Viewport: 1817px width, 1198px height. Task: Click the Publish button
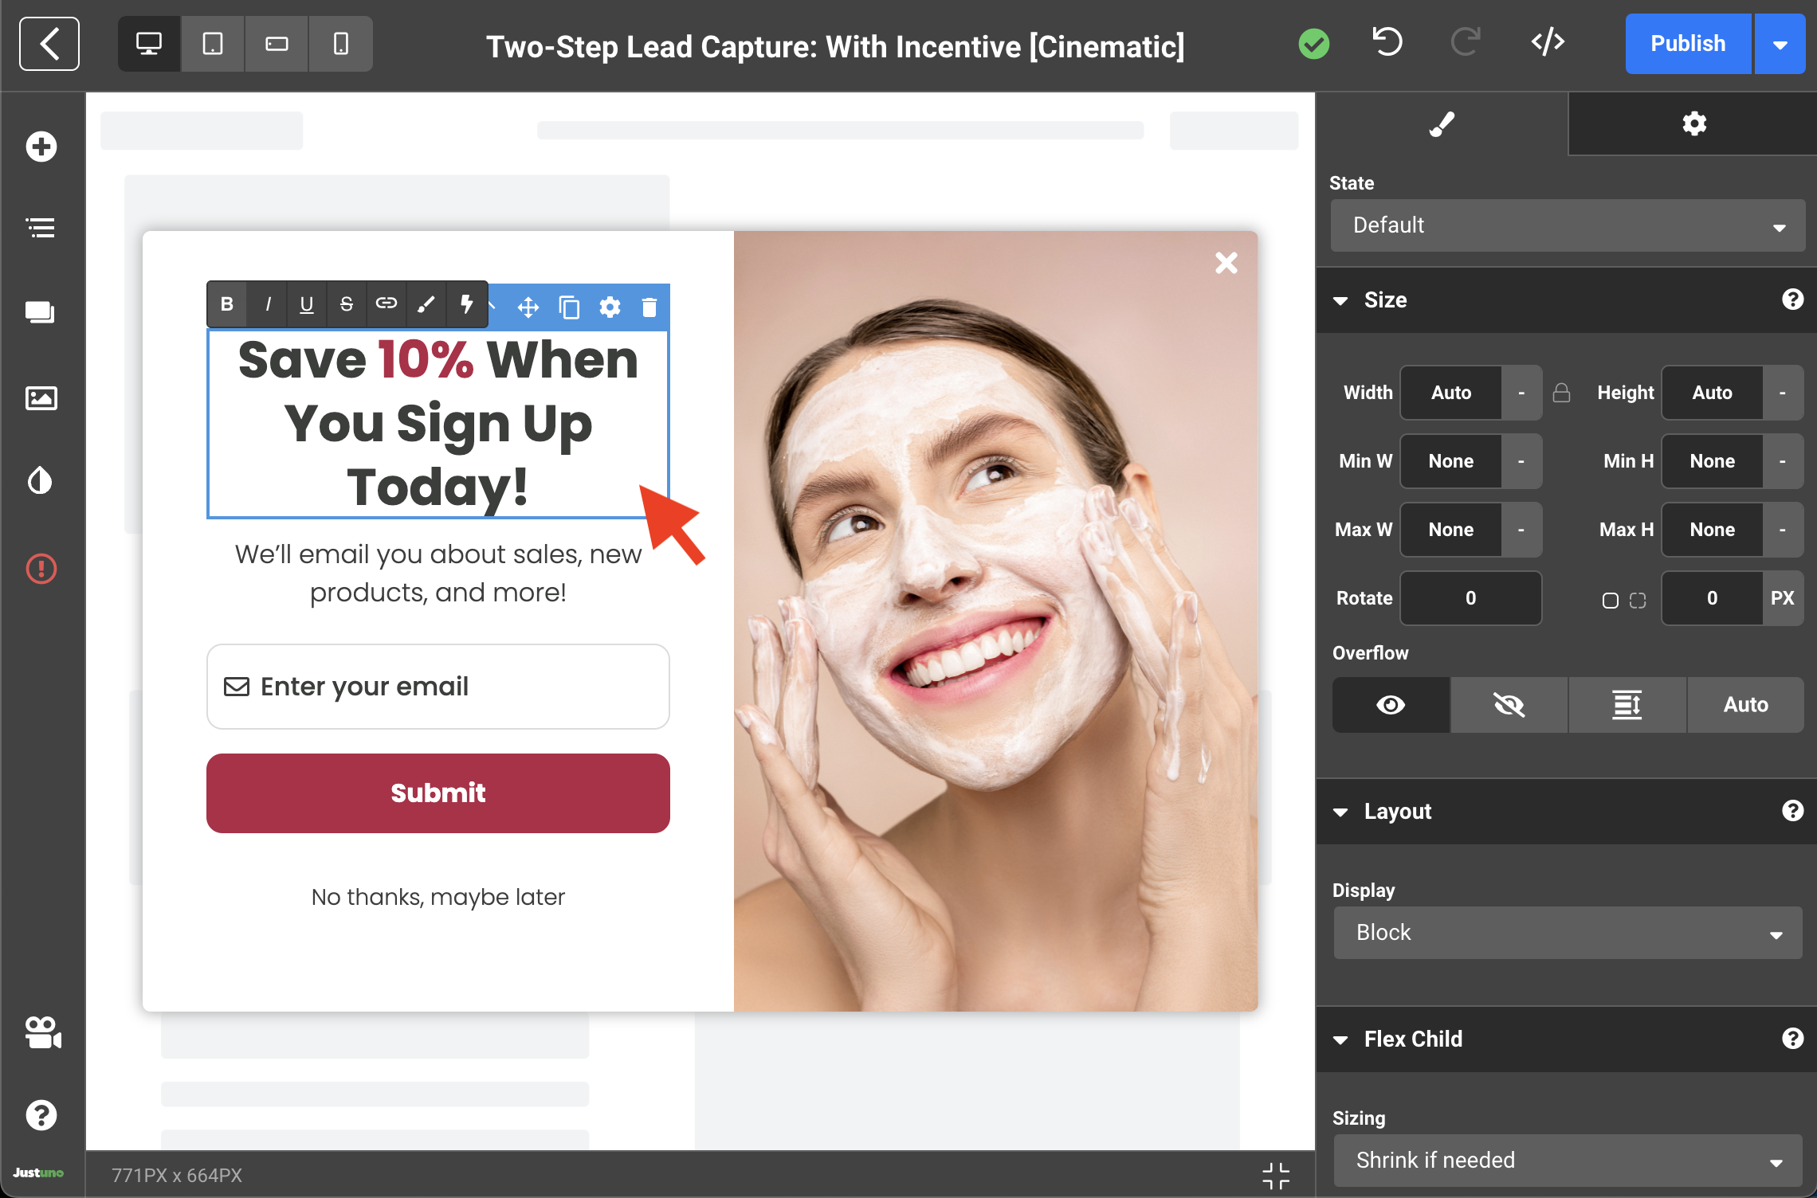click(1687, 44)
